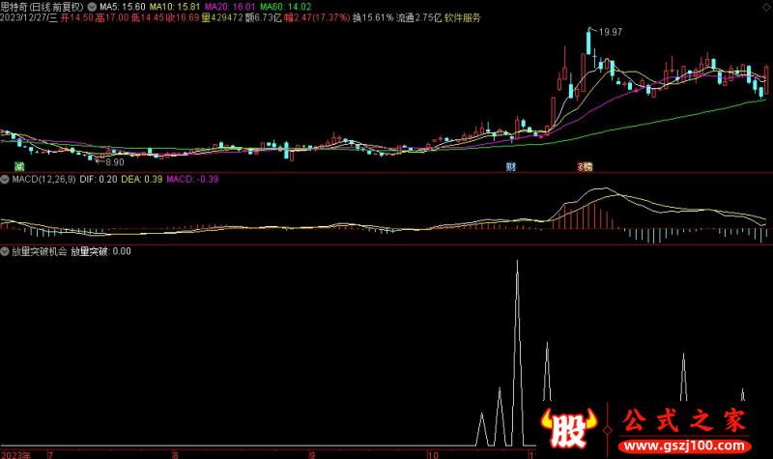Viewport: 773px width, 459px height.
Task: Click the date 2023/12/27/三 text
Action: pos(29,17)
